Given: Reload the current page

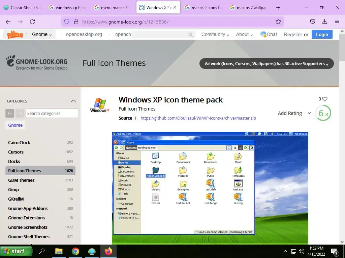Looking at the screenshot, I should (32, 22).
